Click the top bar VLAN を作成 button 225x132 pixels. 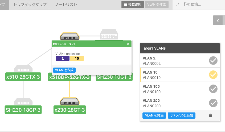click(x=157, y=5)
